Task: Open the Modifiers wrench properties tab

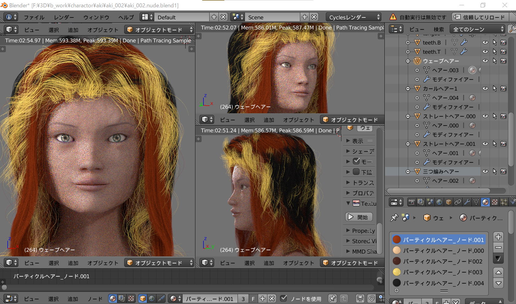Action: (x=467, y=202)
